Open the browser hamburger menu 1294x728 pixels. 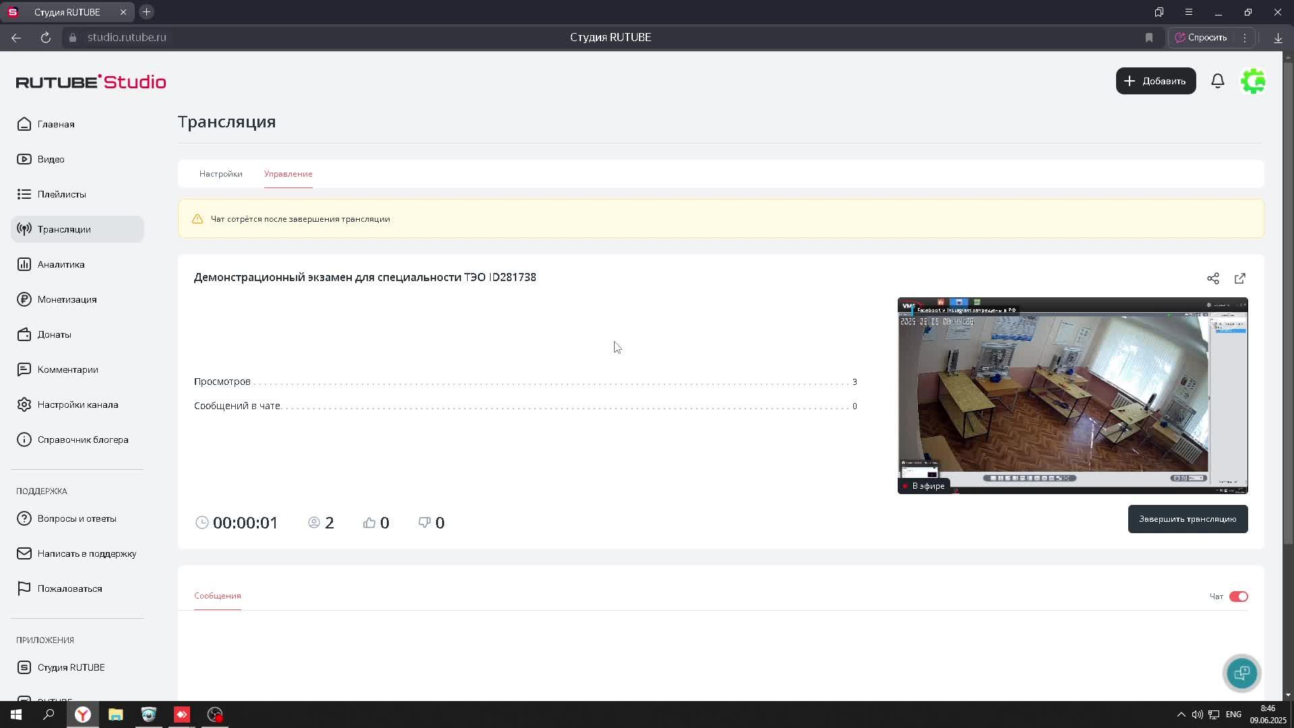click(x=1189, y=12)
